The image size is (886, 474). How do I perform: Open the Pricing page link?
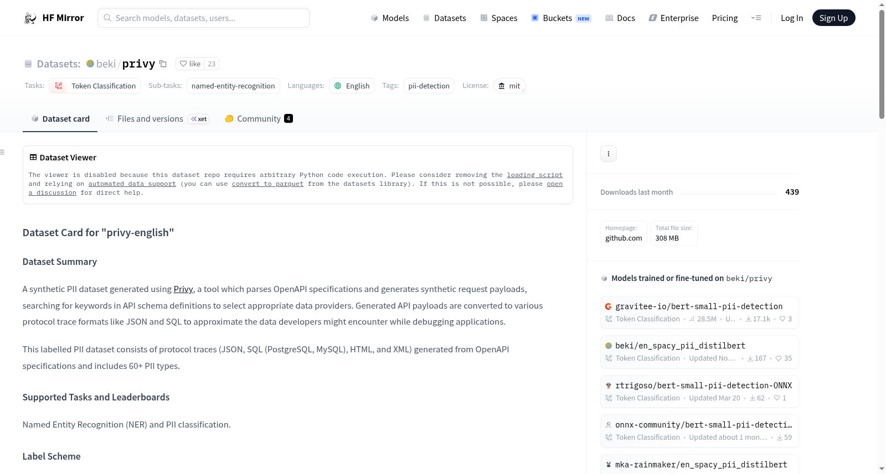click(x=725, y=18)
